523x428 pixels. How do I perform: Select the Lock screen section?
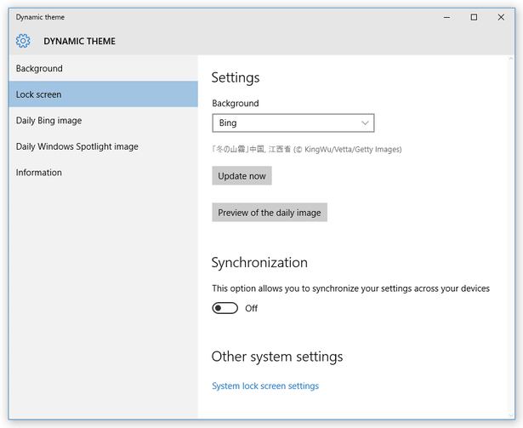tap(104, 94)
